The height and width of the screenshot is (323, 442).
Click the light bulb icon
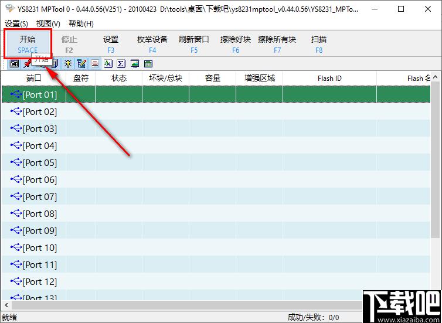tap(67, 64)
